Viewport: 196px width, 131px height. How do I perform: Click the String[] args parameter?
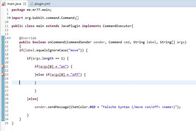tap(172, 42)
